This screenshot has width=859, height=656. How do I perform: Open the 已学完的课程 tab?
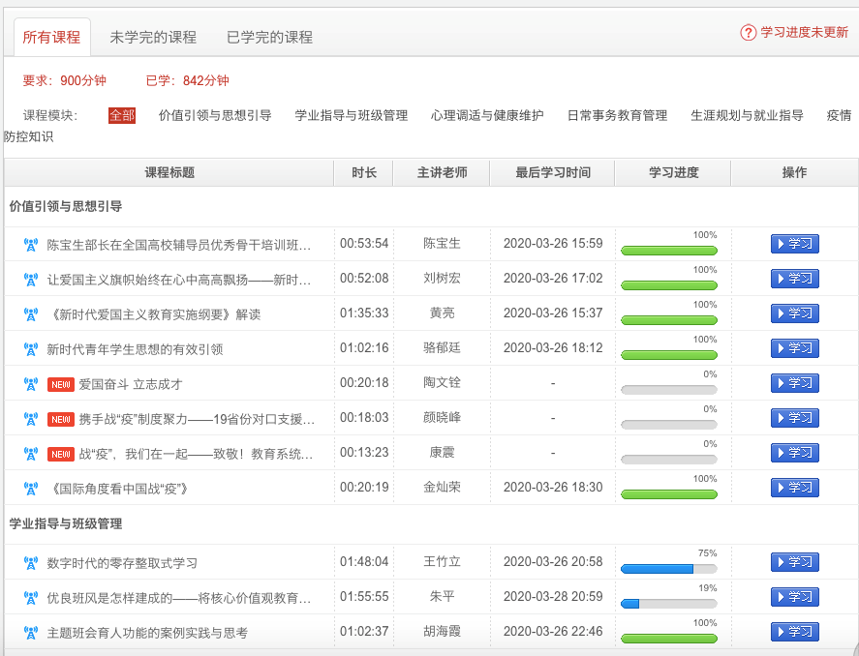click(269, 38)
